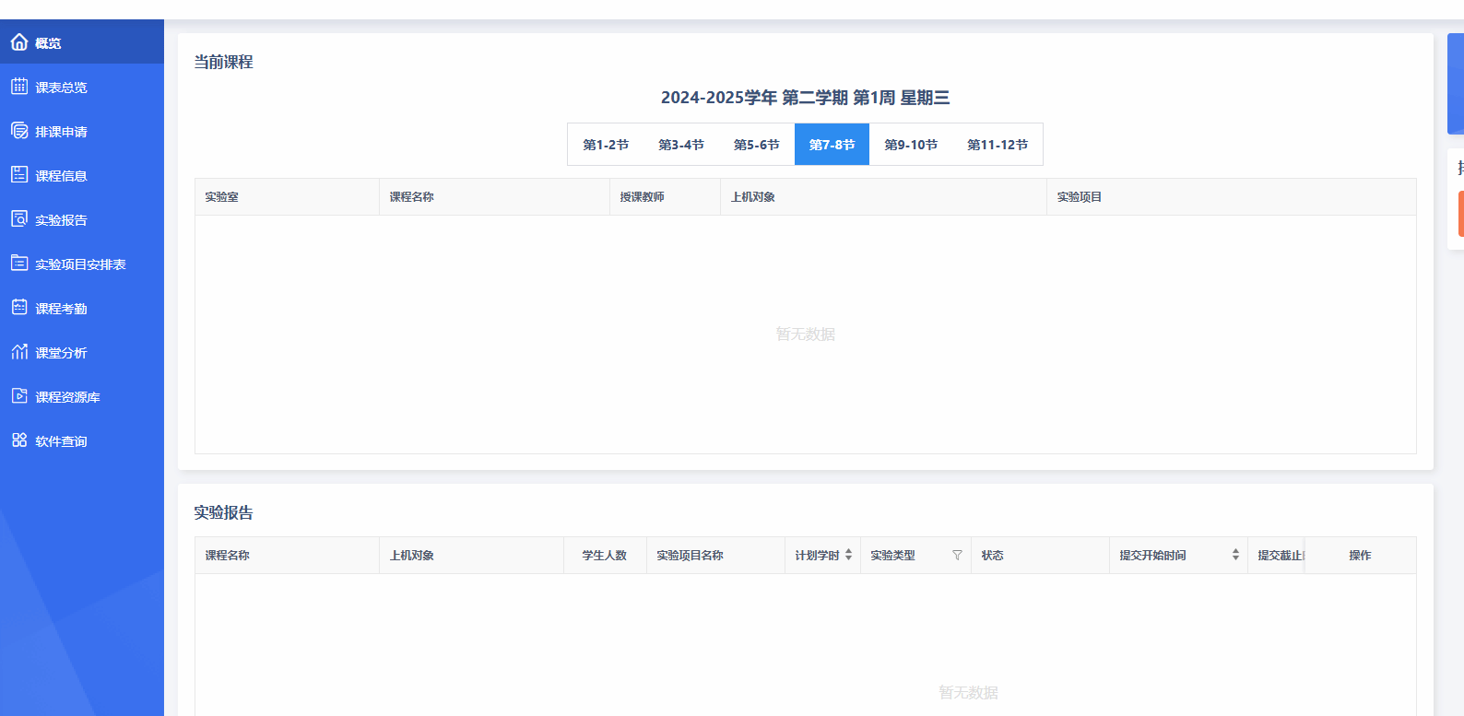Sort by the 计划学时 column arrows
This screenshot has height=716, width=1464.
tap(848, 556)
